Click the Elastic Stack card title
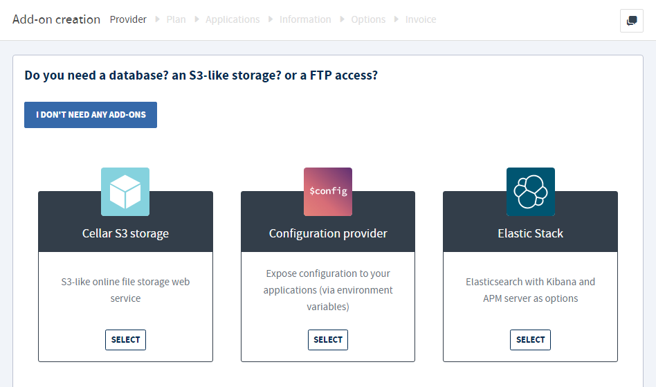 (531, 233)
